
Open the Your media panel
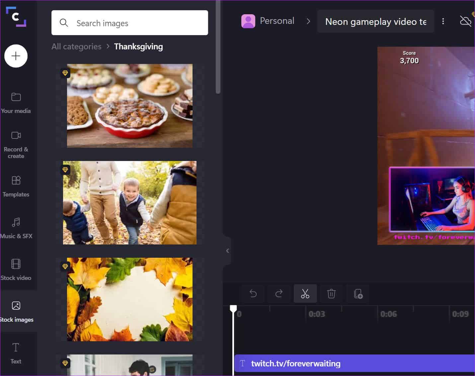(x=16, y=103)
